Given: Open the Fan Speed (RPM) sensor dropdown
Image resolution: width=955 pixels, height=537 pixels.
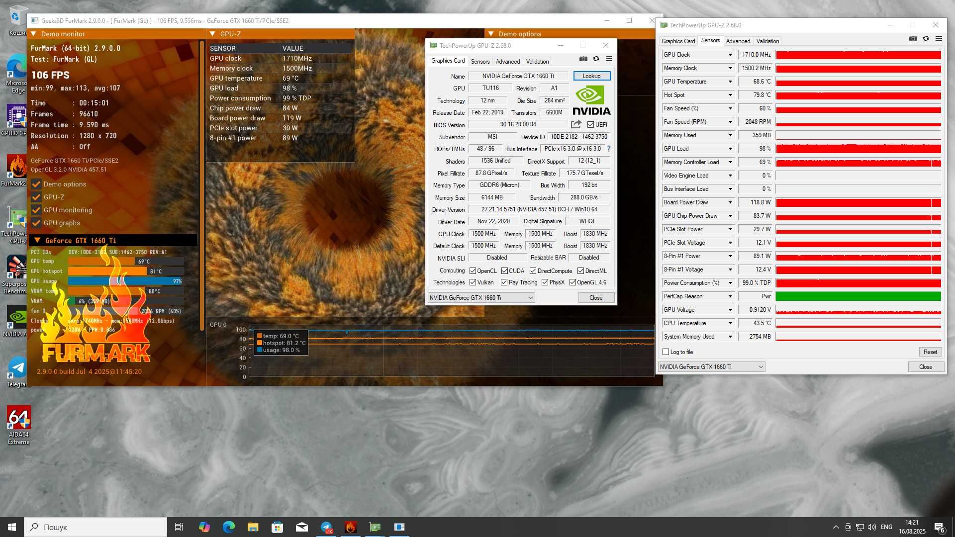Looking at the screenshot, I should click(730, 122).
